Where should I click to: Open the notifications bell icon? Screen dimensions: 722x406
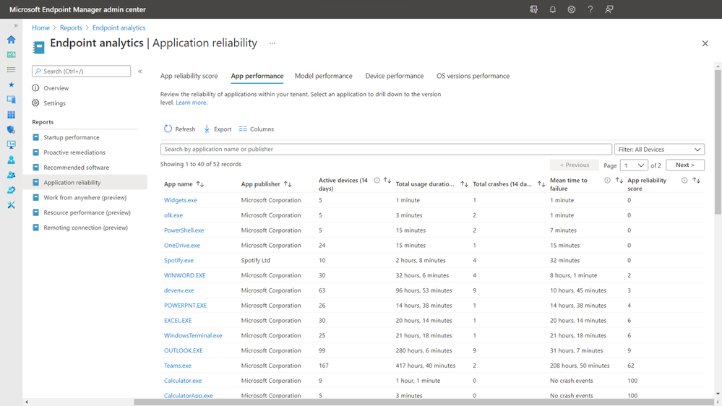pyautogui.click(x=553, y=9)
